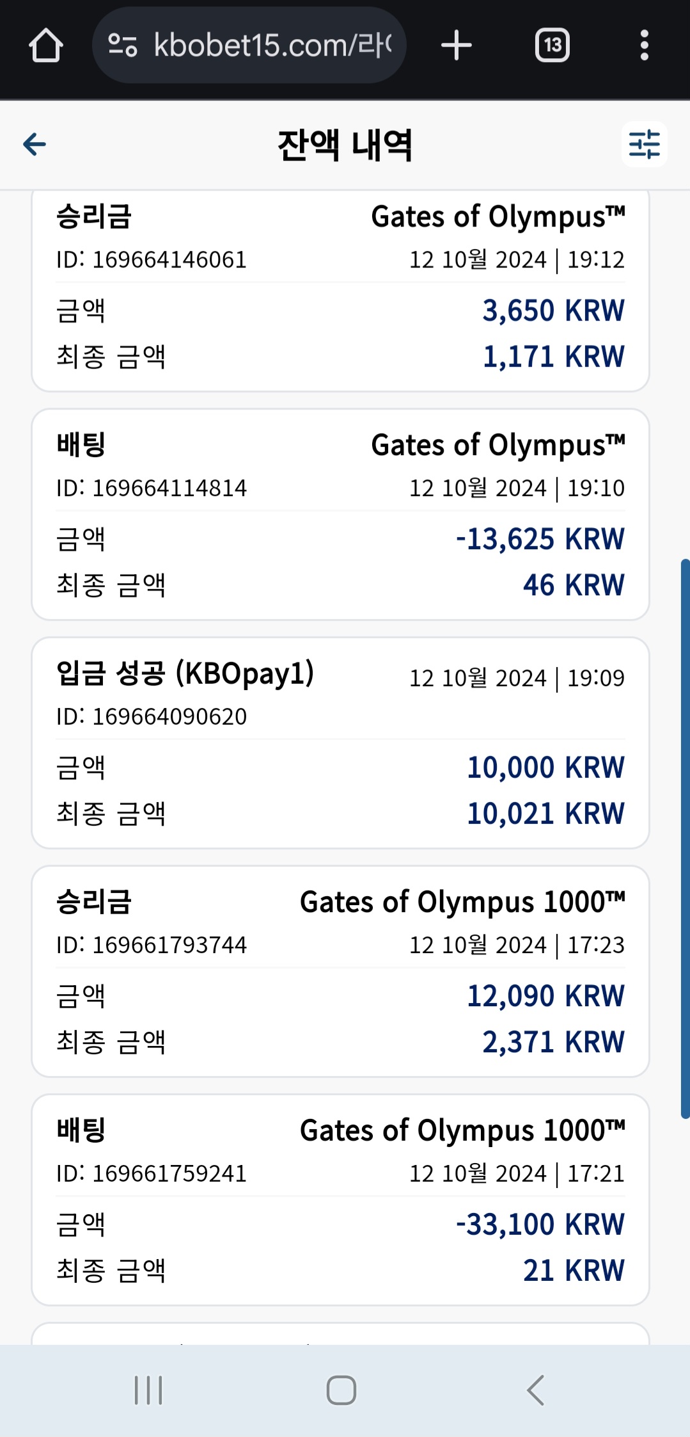Open the 입금 성공 (KBOpay1) transaction
The width and height of the screenshot is (690, 1437).
(340, 743)
